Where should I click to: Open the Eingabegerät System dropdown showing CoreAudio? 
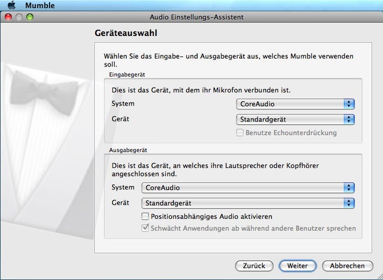[295, 104]
